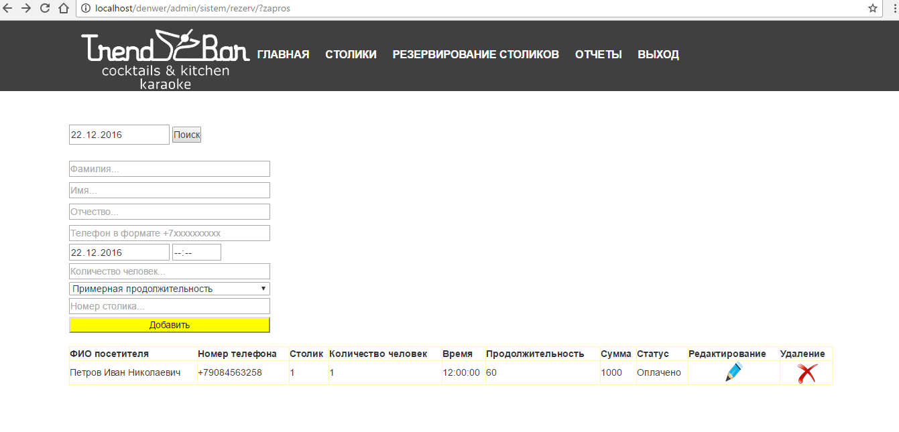Click the browser forward arrow

26,8
